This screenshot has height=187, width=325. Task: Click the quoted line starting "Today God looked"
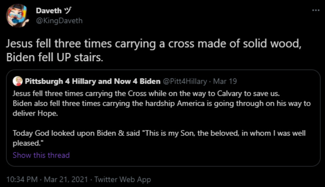(159, 133)
